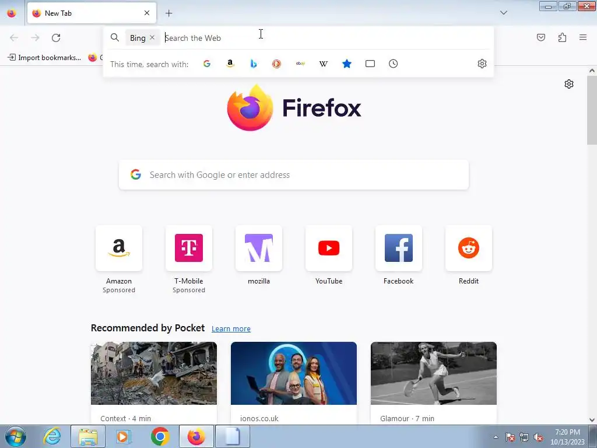Show hidden system tray icons
Screen dimensions: 597x448
[x=496, y=437]
